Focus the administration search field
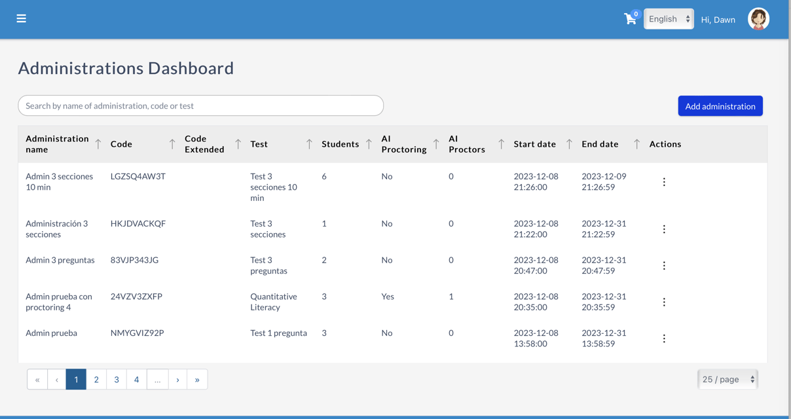Viewport: 791px width, 419px height. 200,105
